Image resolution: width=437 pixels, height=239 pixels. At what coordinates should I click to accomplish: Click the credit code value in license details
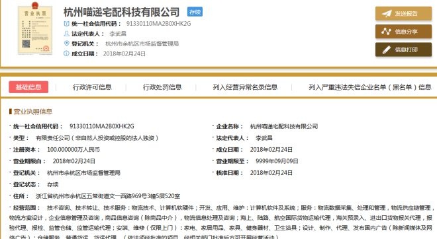[x=102, y=126]
